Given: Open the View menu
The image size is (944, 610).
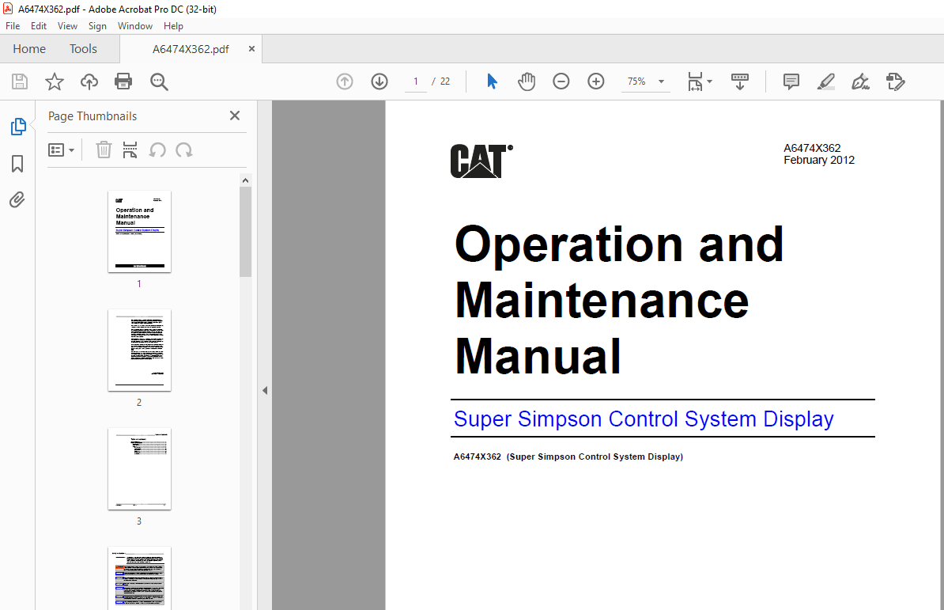Looking at the screenshot, I should pyautogui.click(x=67, y=25).
